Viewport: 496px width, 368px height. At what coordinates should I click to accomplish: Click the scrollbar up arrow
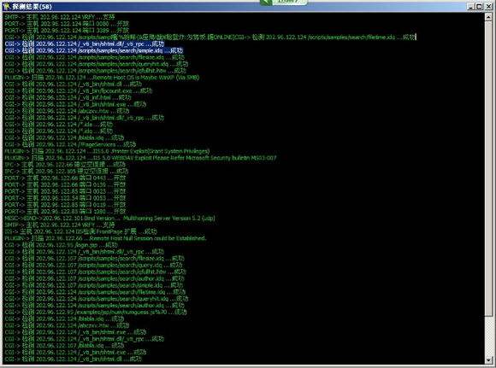(x=489, y=17)
